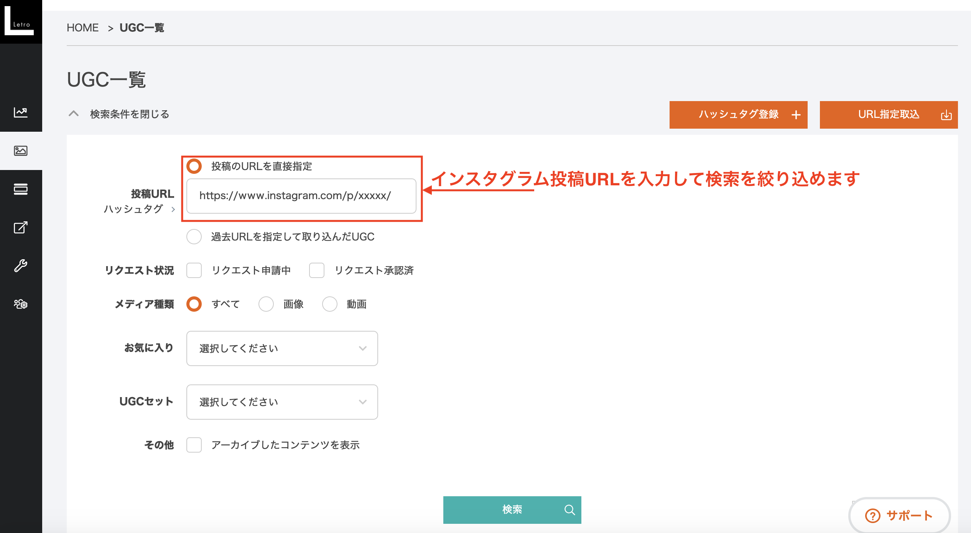Open the UGCセット dropdown
This screenshot has width=971, height=533.
pyautogui.click(x=282, y=402)
